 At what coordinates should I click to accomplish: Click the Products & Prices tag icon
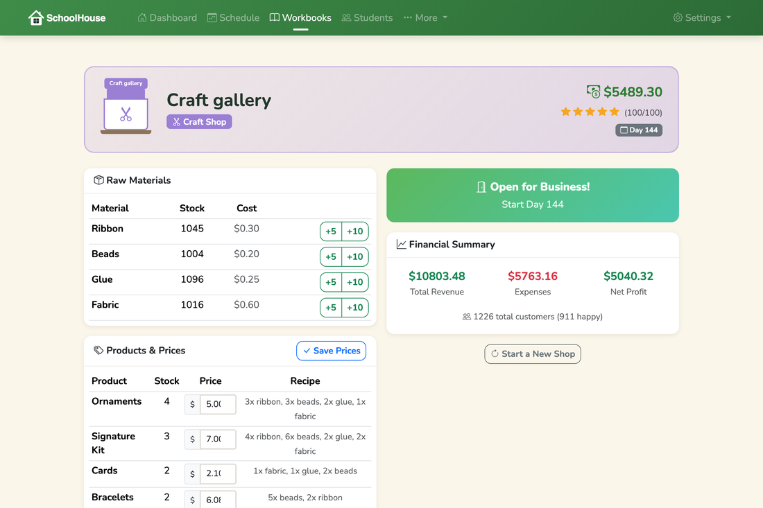coord(98,350)
